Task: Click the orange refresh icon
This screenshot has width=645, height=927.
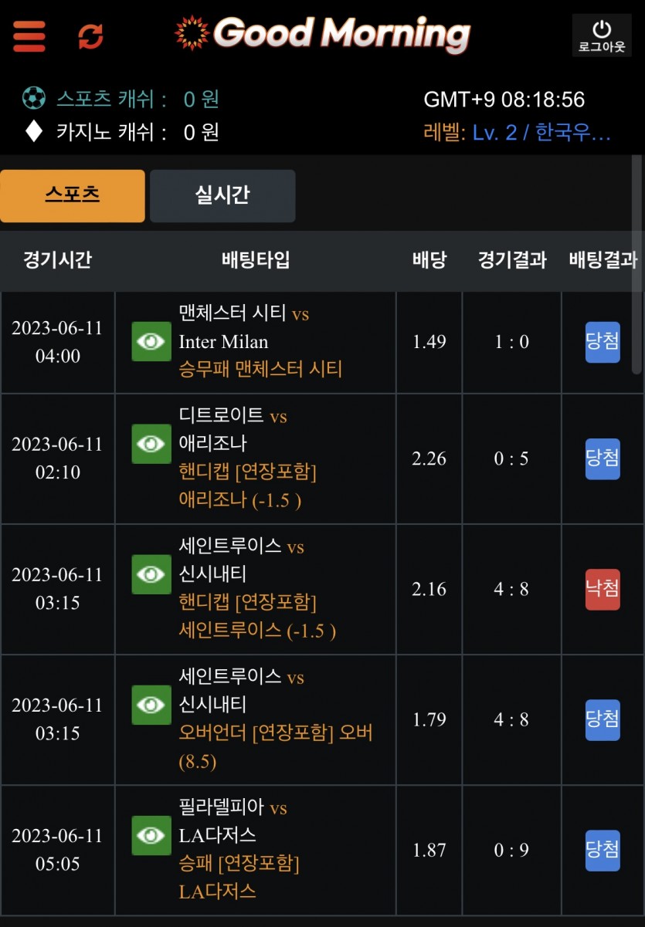Action: coord(91,36)
